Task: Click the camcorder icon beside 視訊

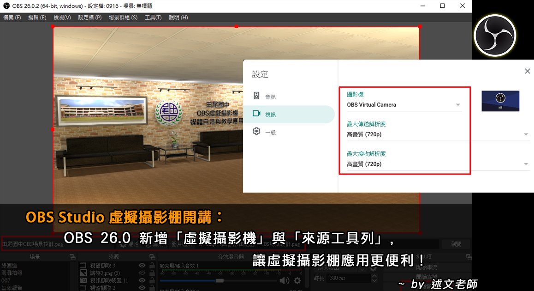Action: tap(256, 114)
